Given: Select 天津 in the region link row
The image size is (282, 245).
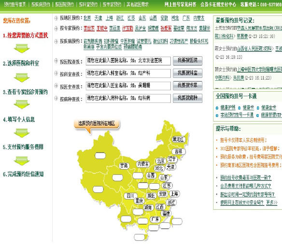Looking at the screenshot, I should [98, 18].
